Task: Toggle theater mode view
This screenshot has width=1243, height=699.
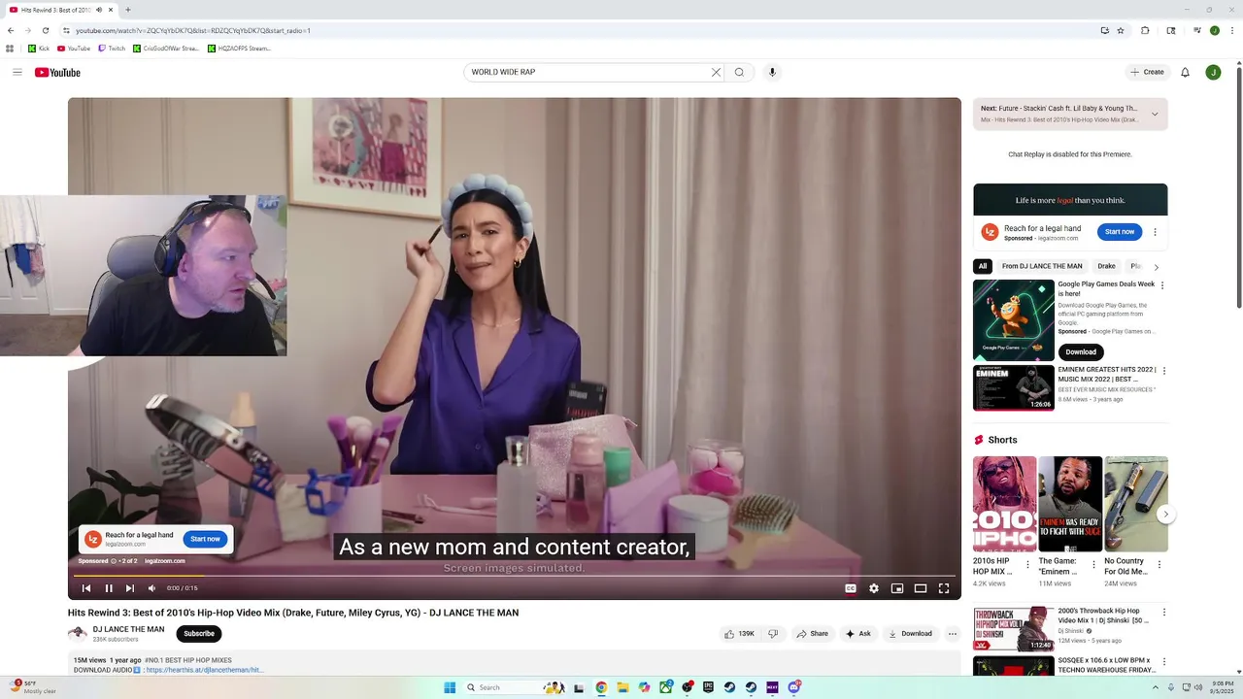Action: [x=921, y=588]
